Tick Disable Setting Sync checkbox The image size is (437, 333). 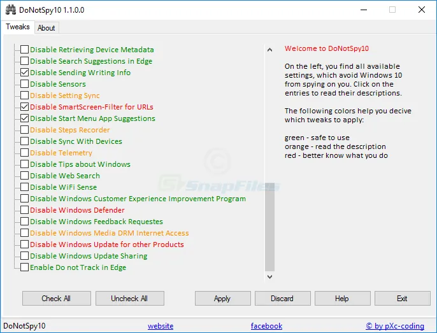[24, 95]
